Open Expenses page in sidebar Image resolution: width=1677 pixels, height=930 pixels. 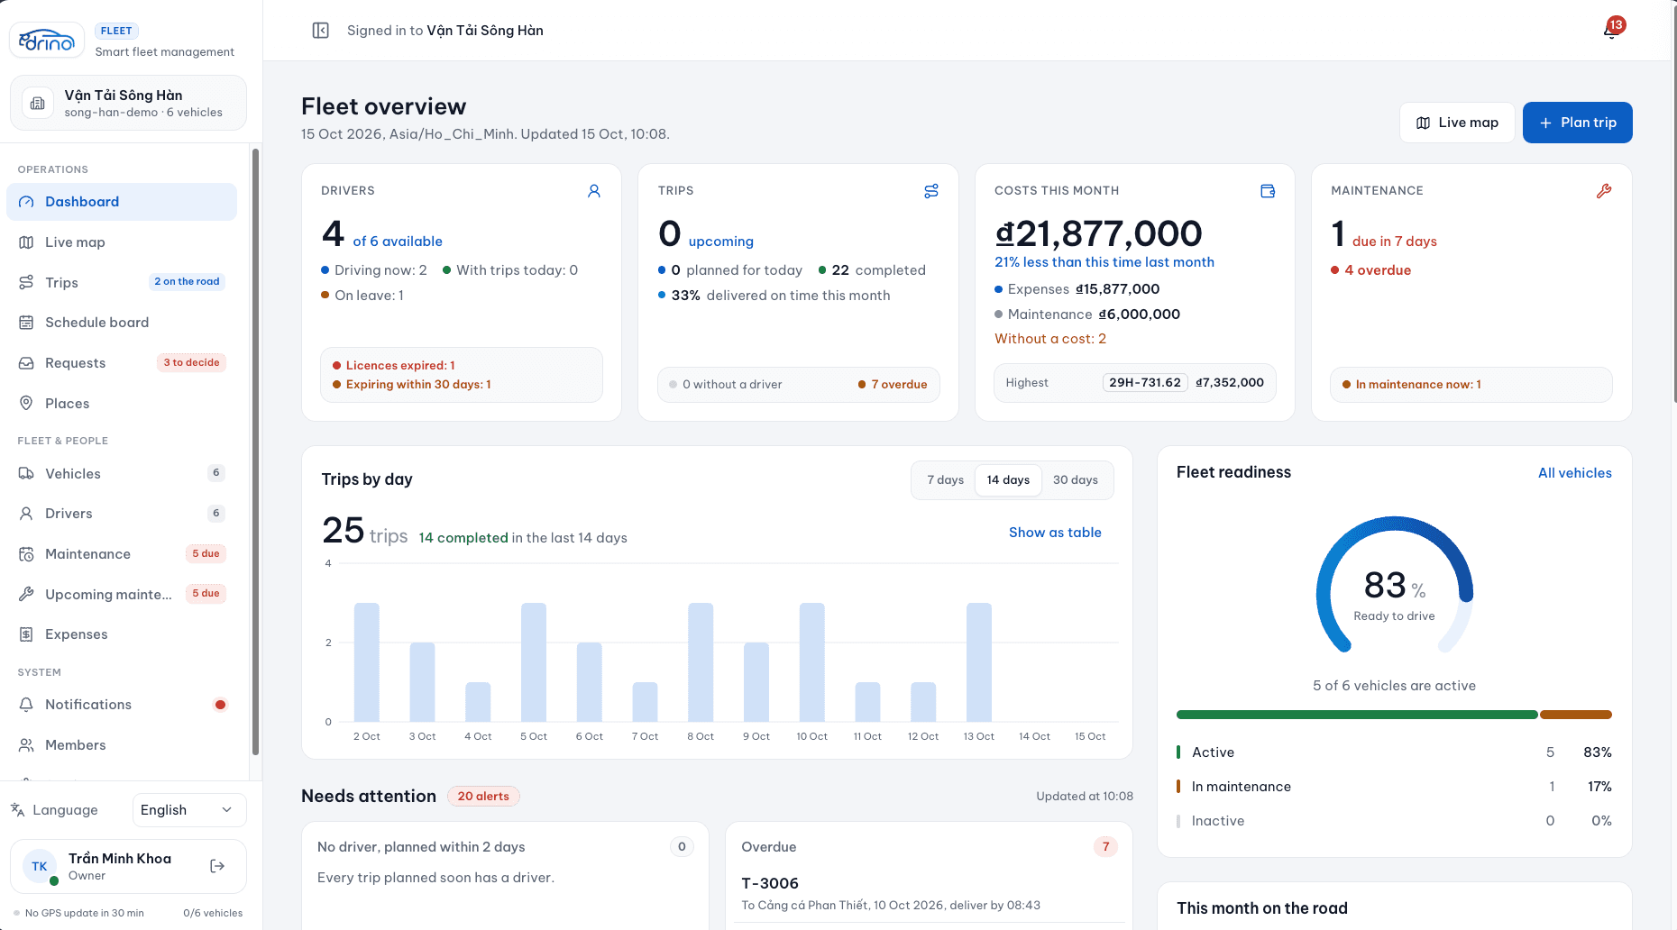pyautogui.click(x=122, y=634)
